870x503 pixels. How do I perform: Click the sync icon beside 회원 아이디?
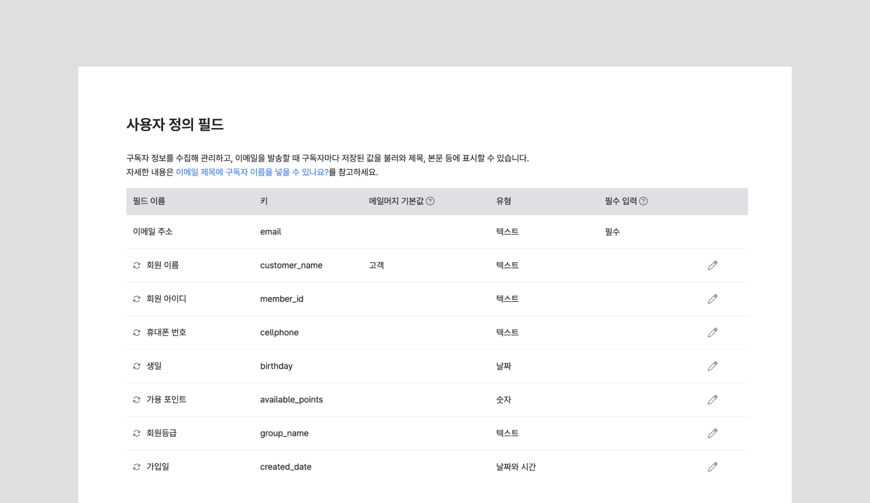pos(137,299)
